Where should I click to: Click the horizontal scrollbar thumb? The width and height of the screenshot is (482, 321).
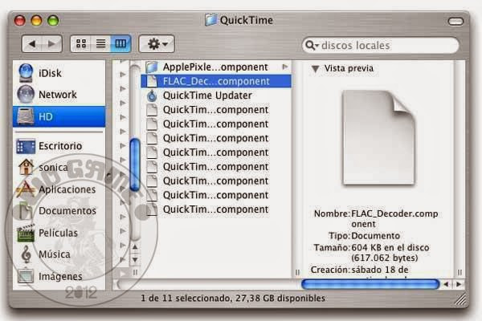click(x=370, y=284)
